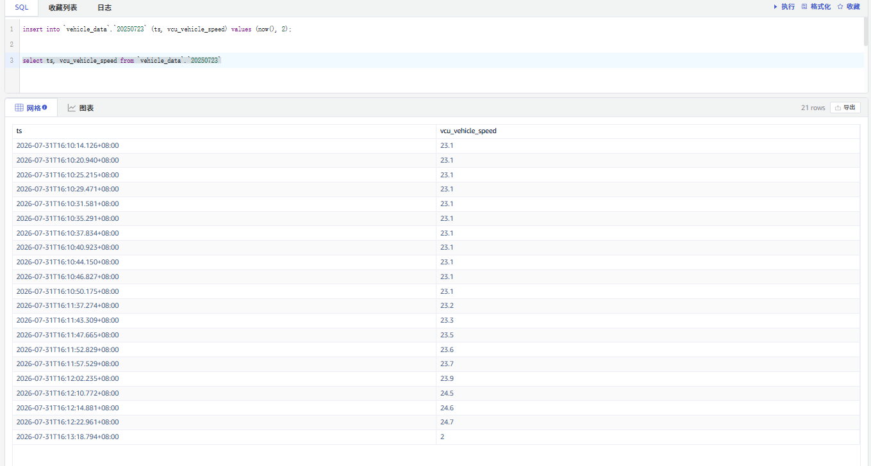Click the select statement on line 3
The image size is (871, 466).
point(122,60)
